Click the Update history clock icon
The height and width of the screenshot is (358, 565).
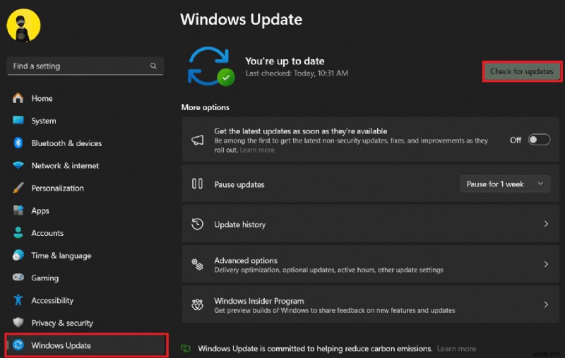point(197,224)
